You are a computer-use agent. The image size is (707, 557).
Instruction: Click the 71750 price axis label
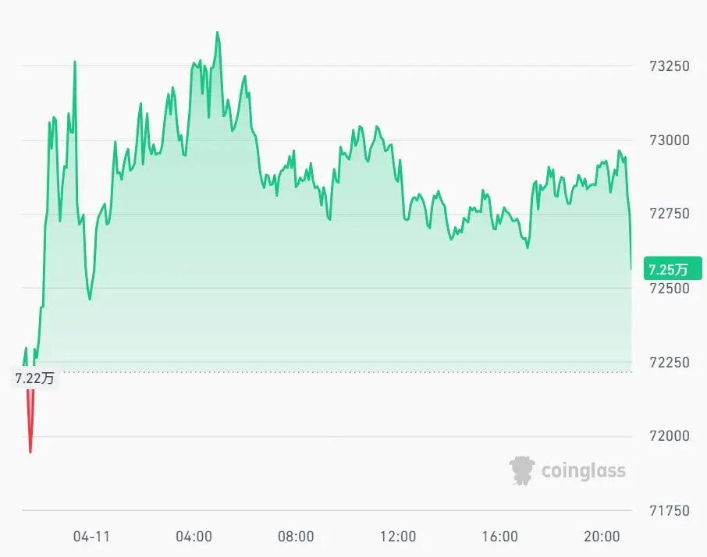coord(669,510)
